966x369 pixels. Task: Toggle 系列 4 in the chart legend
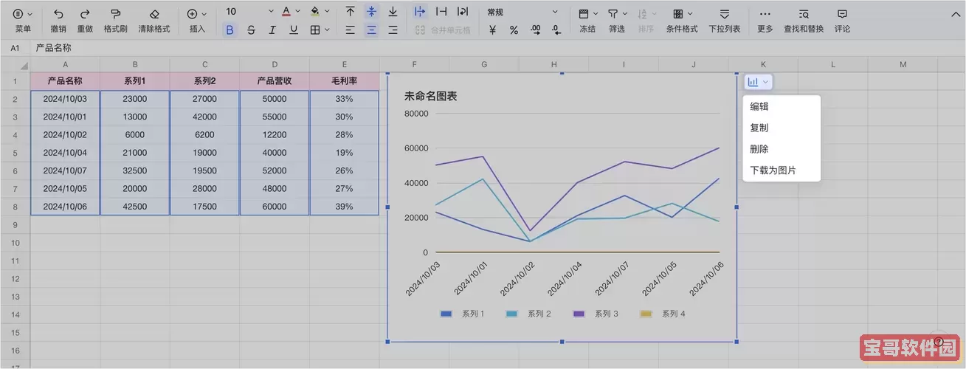(x=663, y=314)
